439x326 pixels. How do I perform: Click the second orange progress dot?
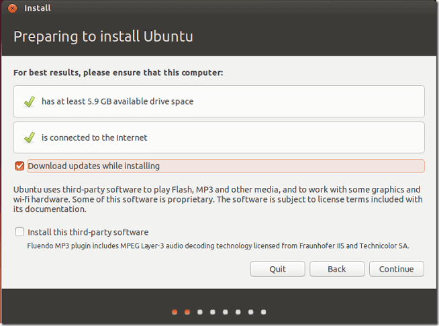coord(187,312)
